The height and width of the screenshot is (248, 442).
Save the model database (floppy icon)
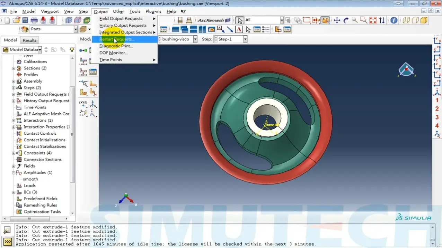click(x=25, y=20)
